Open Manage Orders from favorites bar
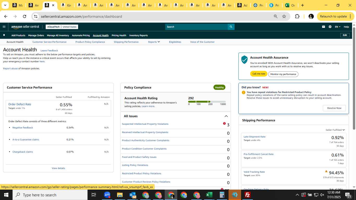The image size is (356, 200). pyautogui.click(x=36, y=35)
